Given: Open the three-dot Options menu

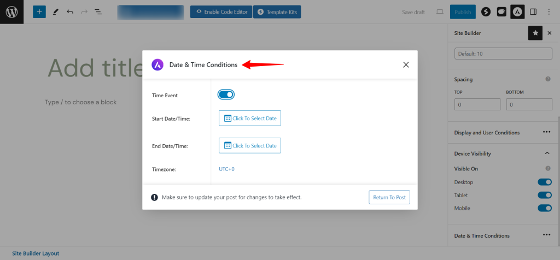Looking at the screenshot, I should [549, 12].
